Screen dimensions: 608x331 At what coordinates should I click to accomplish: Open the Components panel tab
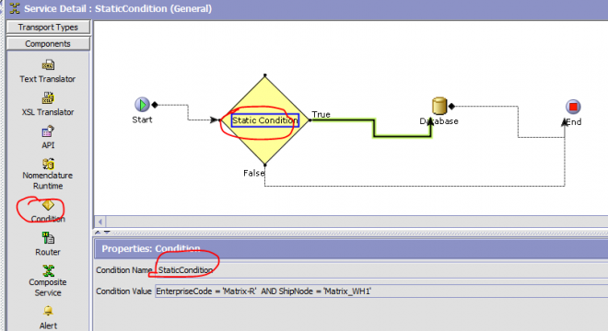pyautogui.click(x=48, y=44)
